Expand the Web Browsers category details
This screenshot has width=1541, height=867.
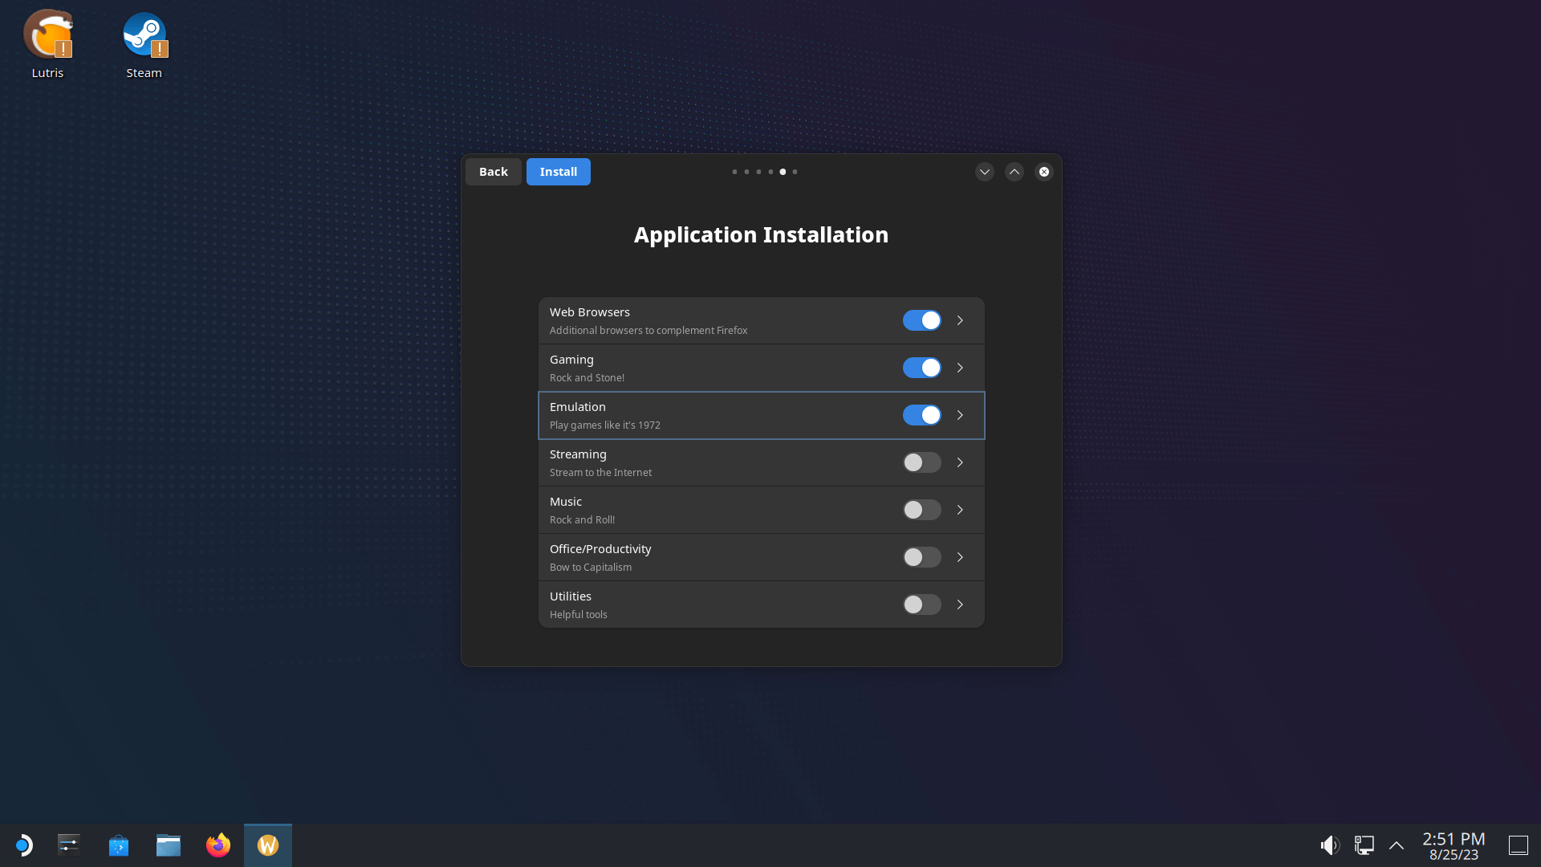960,320
